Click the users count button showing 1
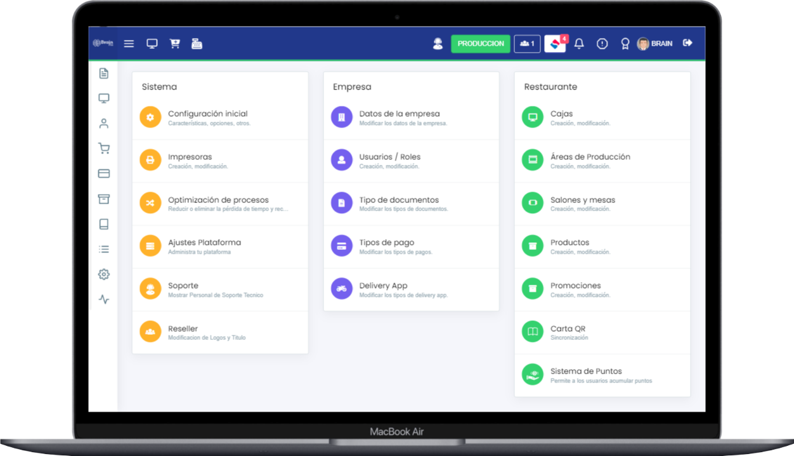794x456 pixels. [x=527, y=44]
